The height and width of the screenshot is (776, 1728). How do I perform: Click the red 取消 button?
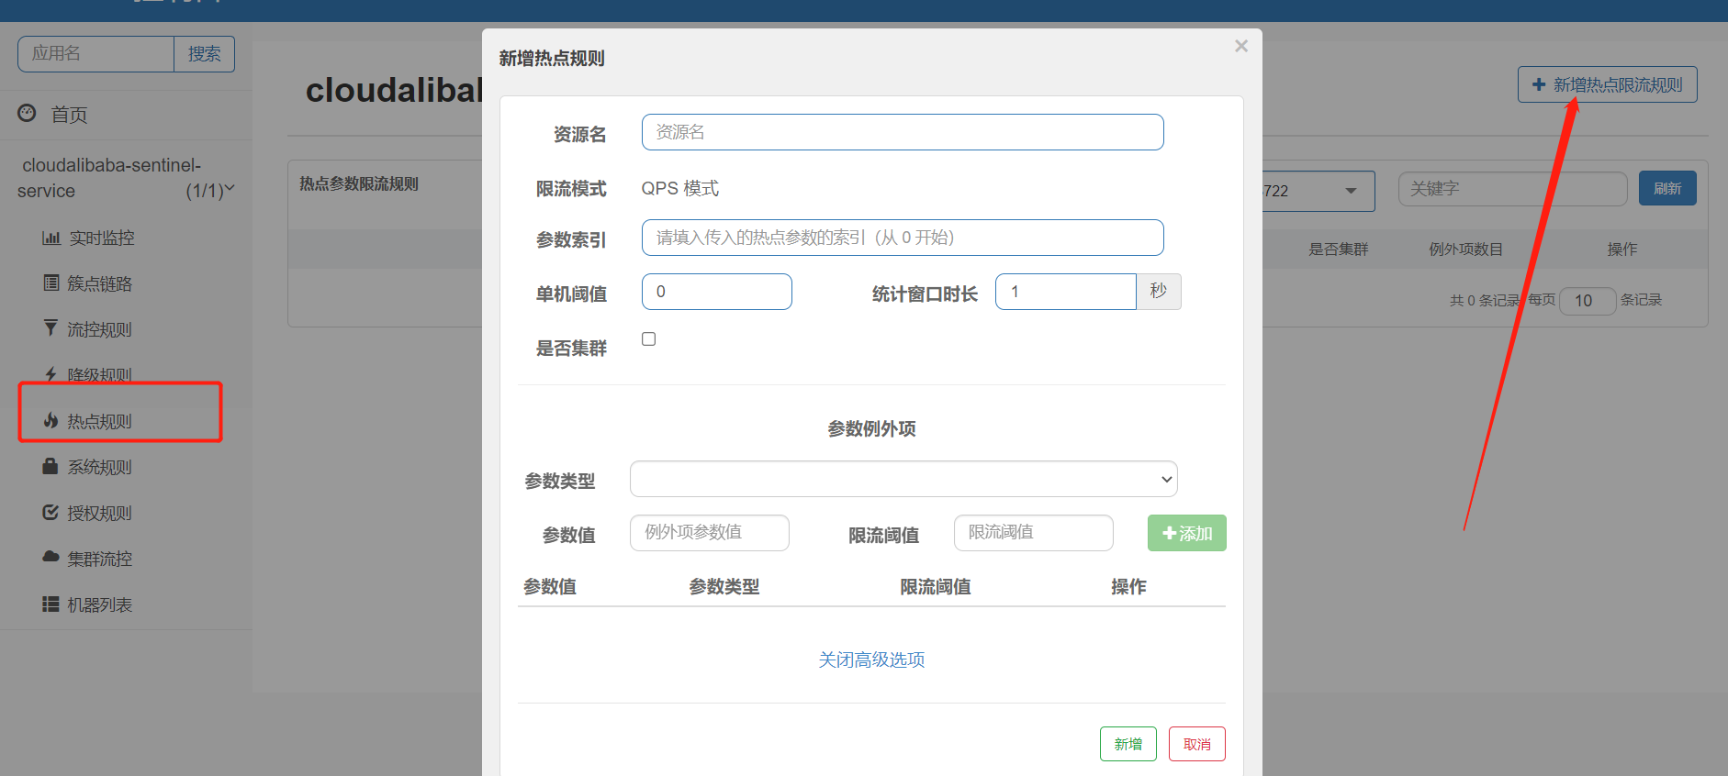coord(1197,744)
